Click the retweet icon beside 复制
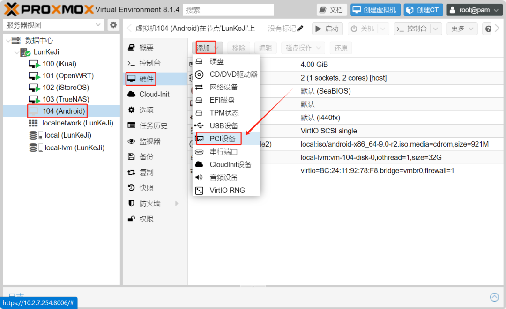The height and width of the screenshot is (309, 506). point(131,173)
